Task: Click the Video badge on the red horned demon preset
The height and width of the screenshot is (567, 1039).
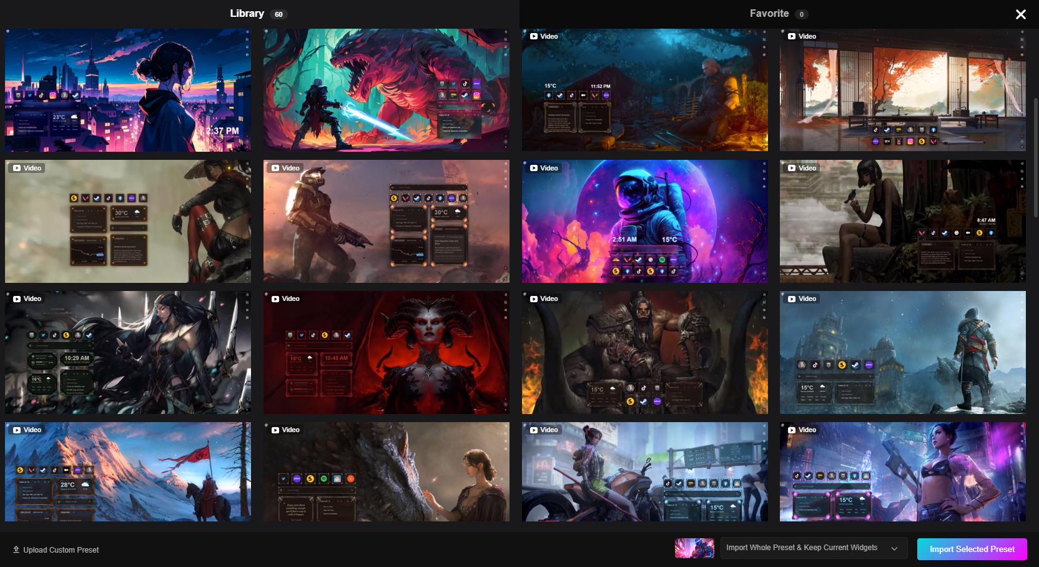Action: 286,298
